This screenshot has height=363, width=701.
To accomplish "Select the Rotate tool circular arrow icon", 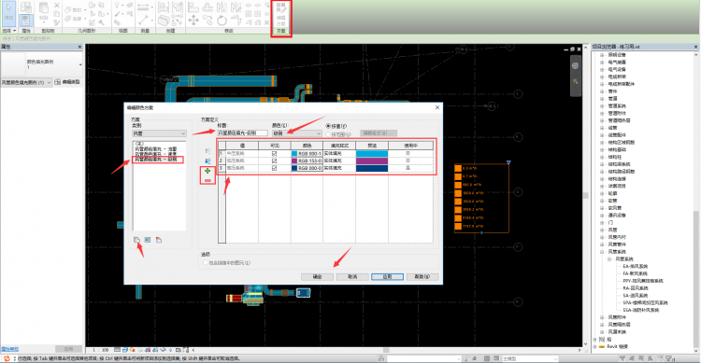I will click(x=222, y=20).
